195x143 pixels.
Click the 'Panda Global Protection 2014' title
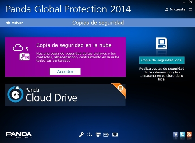pyautogui.click(x=68, y=9)
